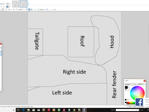Redo the action with the forward arrow
The width and height of the screenshot is (149, 112).
click(x=4, y=7)
